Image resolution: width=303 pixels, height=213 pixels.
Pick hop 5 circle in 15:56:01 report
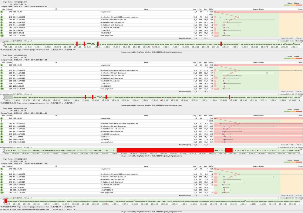tap(2, 129)
